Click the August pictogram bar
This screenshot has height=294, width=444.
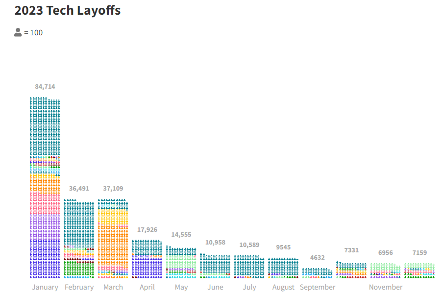coord(283,268)
